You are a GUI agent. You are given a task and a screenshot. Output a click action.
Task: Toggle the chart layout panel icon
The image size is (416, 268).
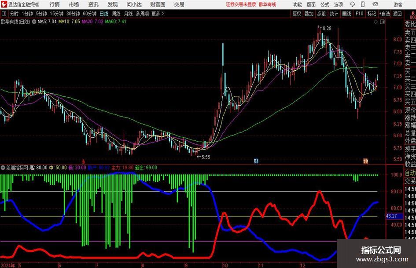[382, 22]
